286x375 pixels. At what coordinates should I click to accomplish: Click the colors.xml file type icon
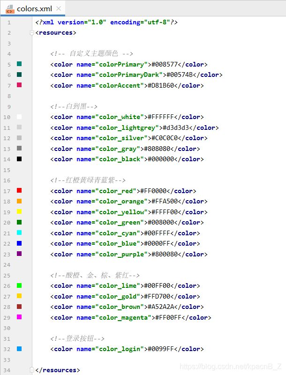click(10, 9)
